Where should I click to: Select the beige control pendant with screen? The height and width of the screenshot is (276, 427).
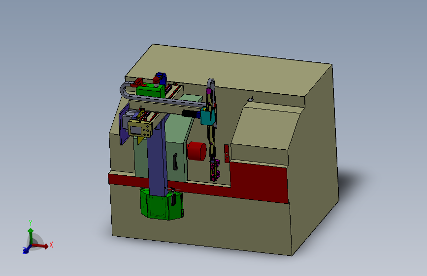[x=140, y=129]
